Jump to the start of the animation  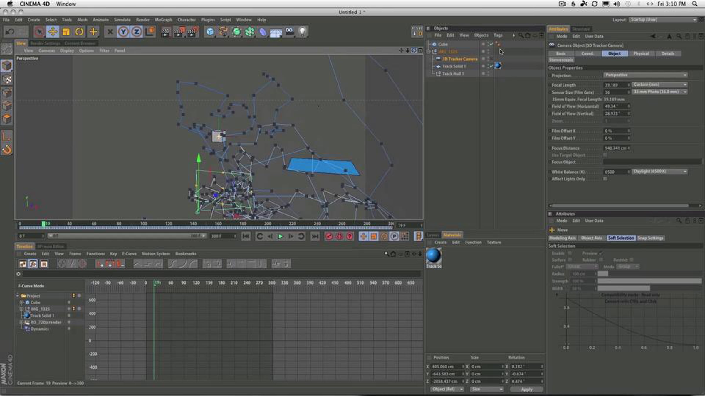[x=246, y=236]
